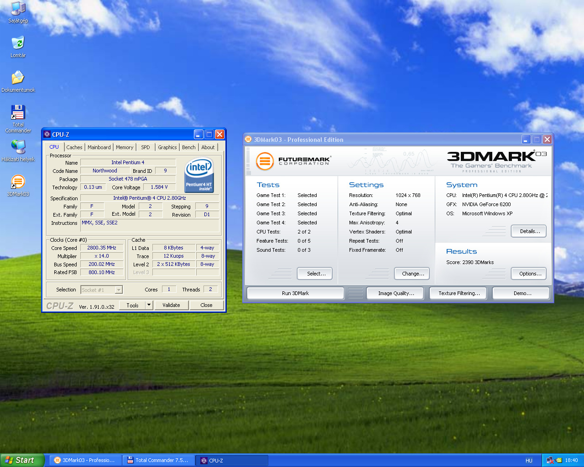Click the Core Voltage value 1.584 V
584x467 pixels.
click(x=159, y=187)
